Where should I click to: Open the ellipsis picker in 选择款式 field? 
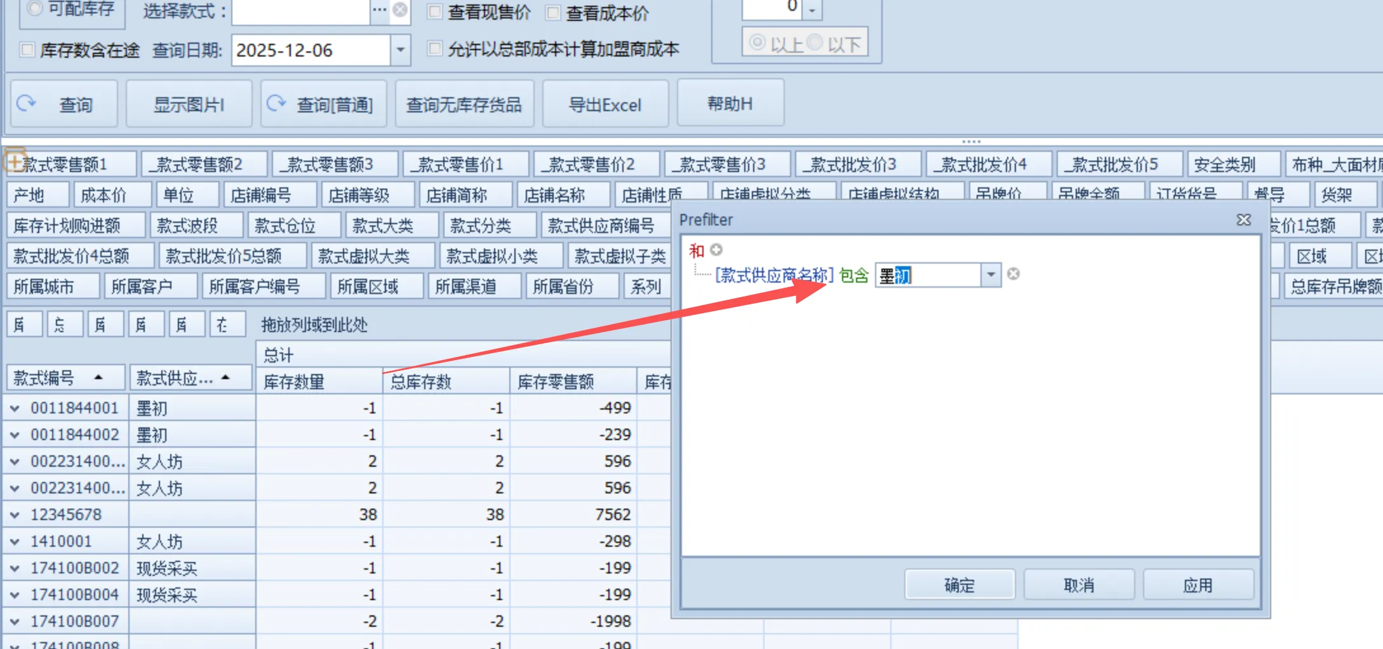379,9
